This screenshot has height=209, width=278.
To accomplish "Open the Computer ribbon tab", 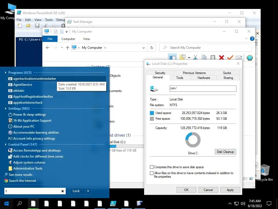I will (x=68, y=39).
